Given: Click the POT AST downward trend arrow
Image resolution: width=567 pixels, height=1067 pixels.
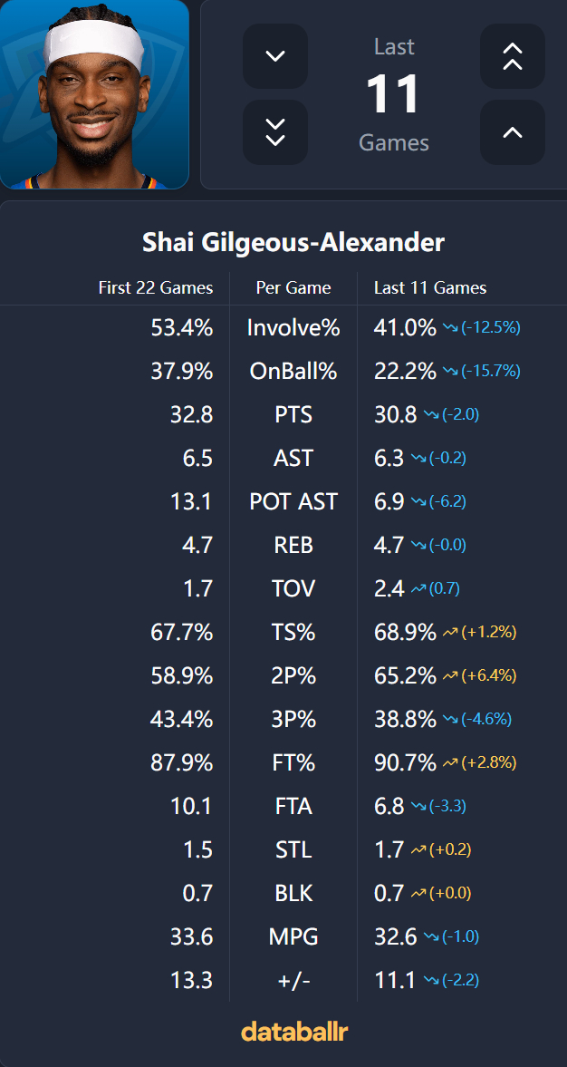Looking at the screenshot, I should click(x=418, y=502).
